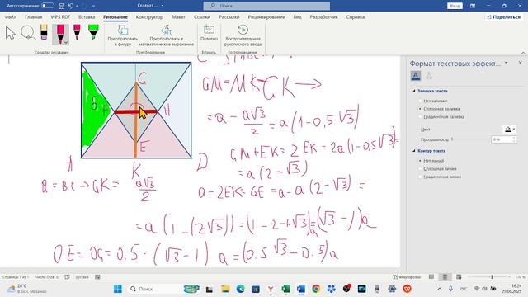Open the Конструктор (Design) tab

[x=149, y=16]
